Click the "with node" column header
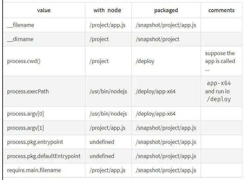The height and width of the screenshot is (180, 246). 107,10
